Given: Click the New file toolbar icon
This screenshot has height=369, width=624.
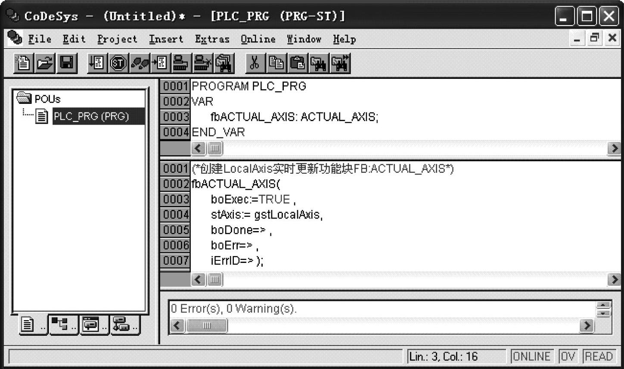Looking at the screenshot, I should tap(23, 63).
